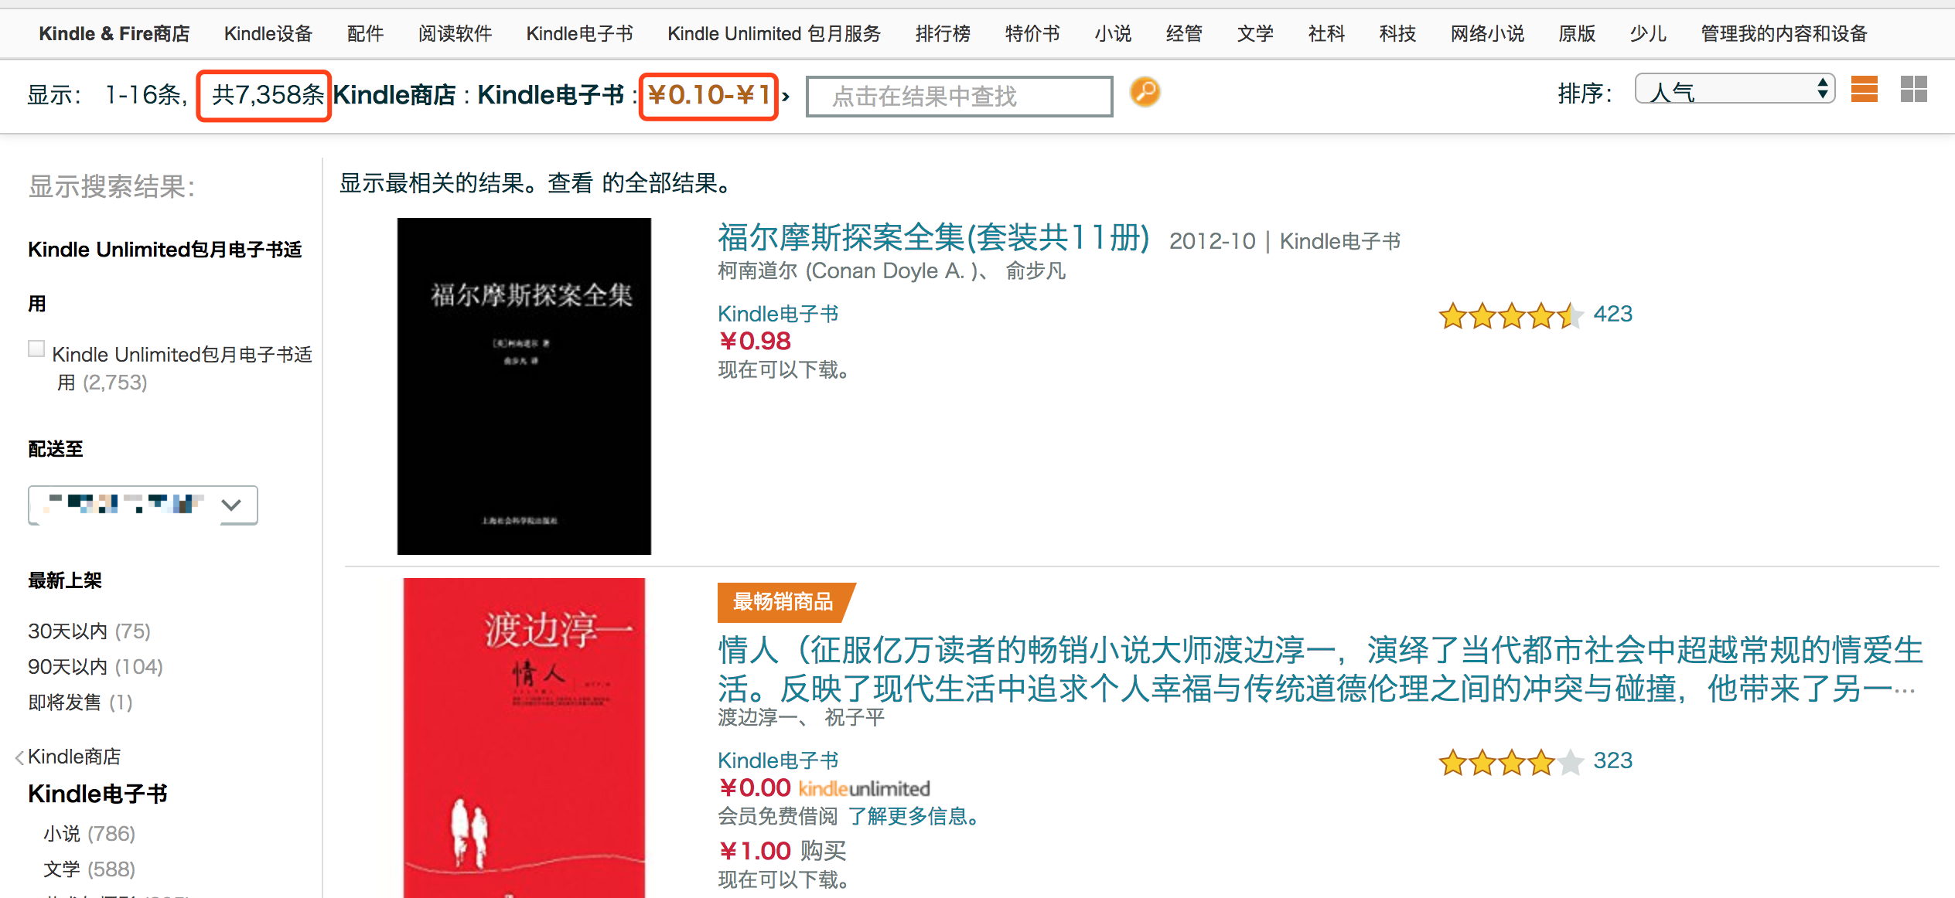Open the 排行榜 menu item
Image resolution: width=1955 pixels, height=898 pixels.
(x=942, y=34)
